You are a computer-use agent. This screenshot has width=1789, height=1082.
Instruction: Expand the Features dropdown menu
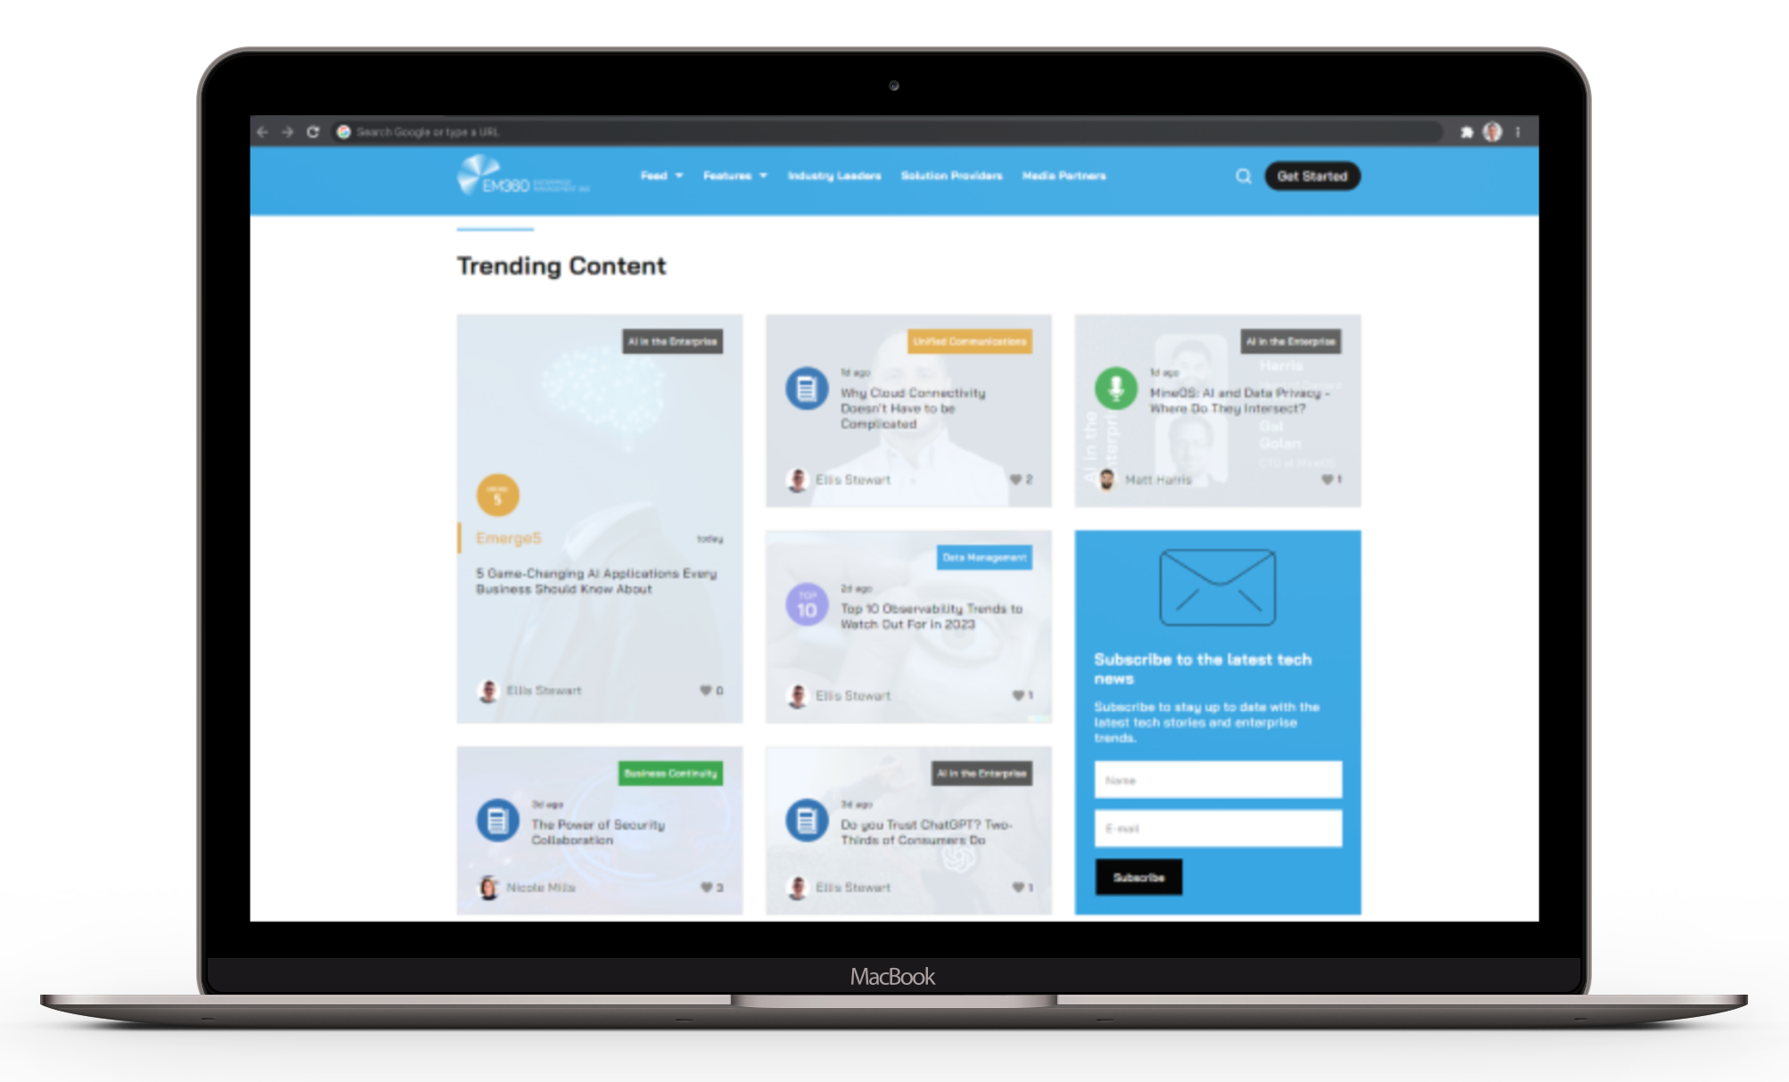(736, 176)
